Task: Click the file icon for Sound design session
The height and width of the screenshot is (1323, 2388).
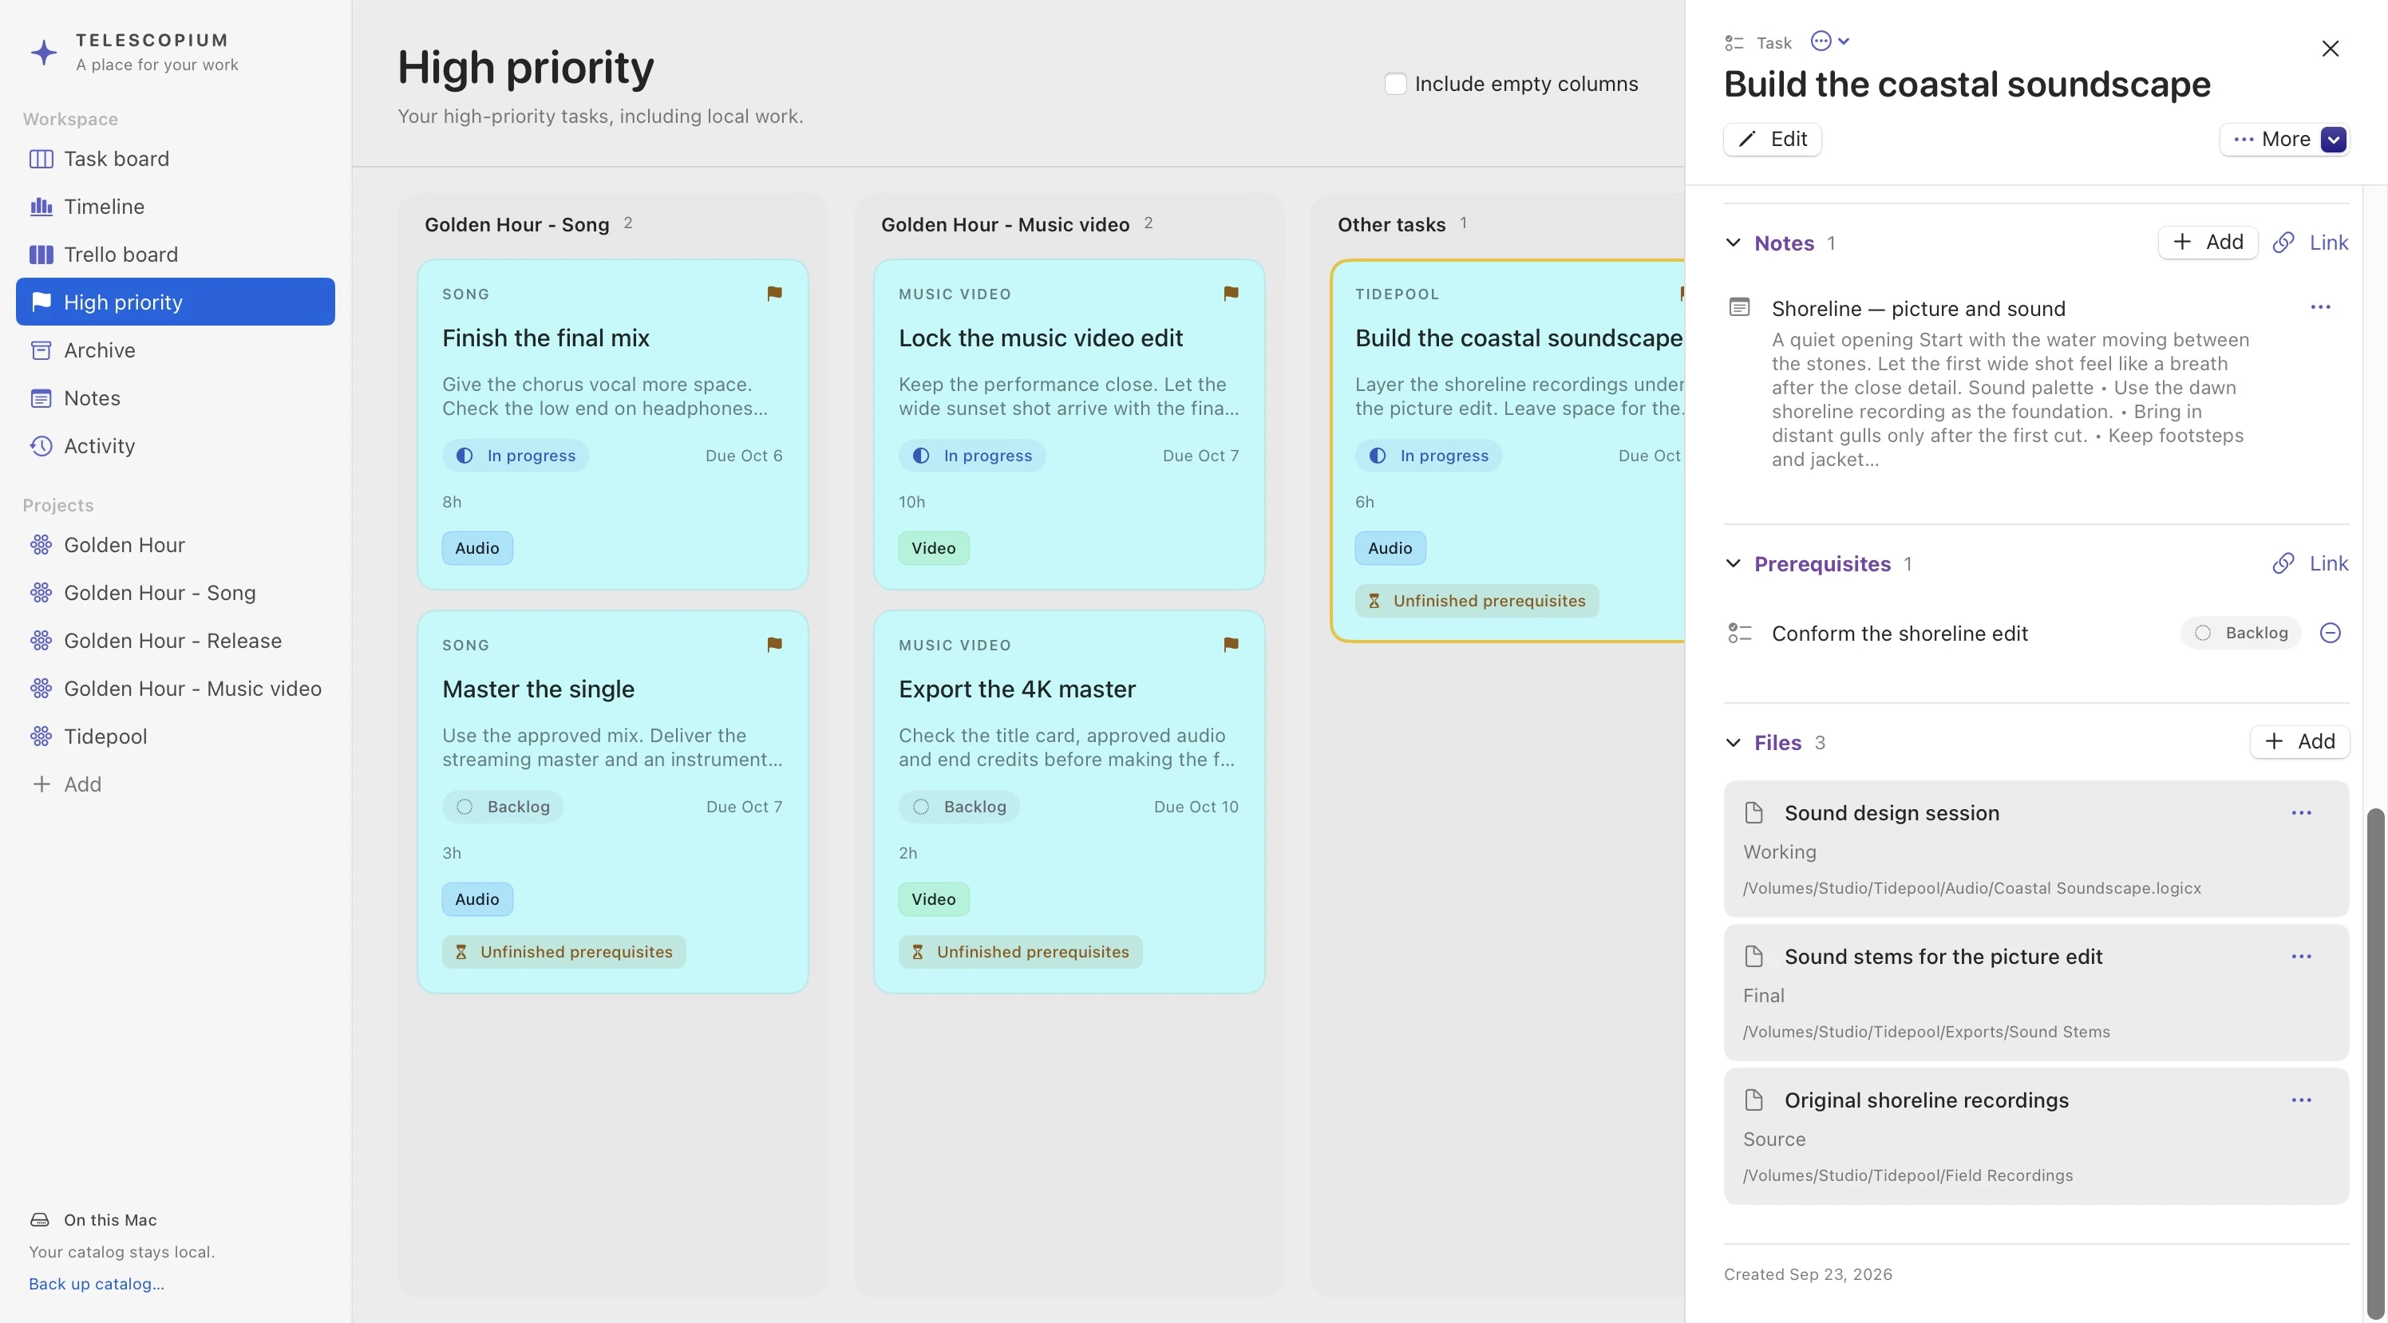Action: point(1753,813)
